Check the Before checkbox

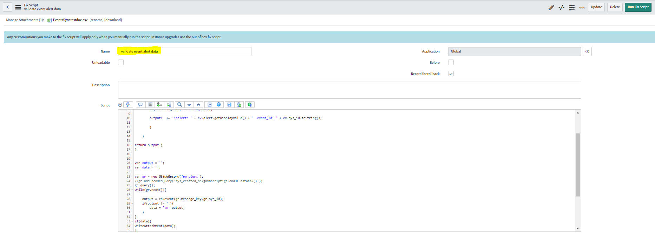[451, 62]
